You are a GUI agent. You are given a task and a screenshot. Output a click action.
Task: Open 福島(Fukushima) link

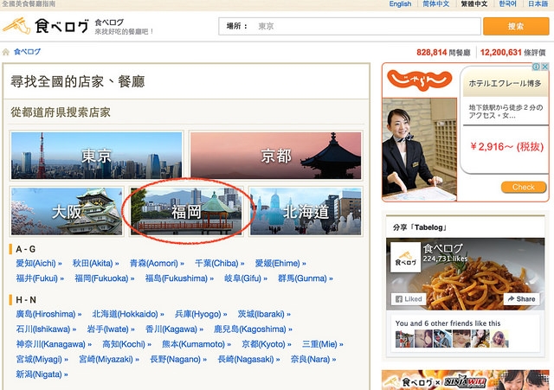click(x=179, y=278)
